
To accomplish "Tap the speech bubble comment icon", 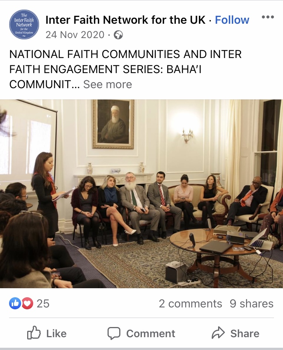I will click(114, 333).
